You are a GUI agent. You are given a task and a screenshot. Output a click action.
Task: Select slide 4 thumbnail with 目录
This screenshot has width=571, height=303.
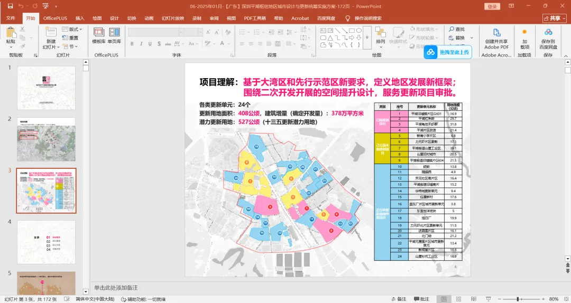pyautogui.click(x=46, y=242)
